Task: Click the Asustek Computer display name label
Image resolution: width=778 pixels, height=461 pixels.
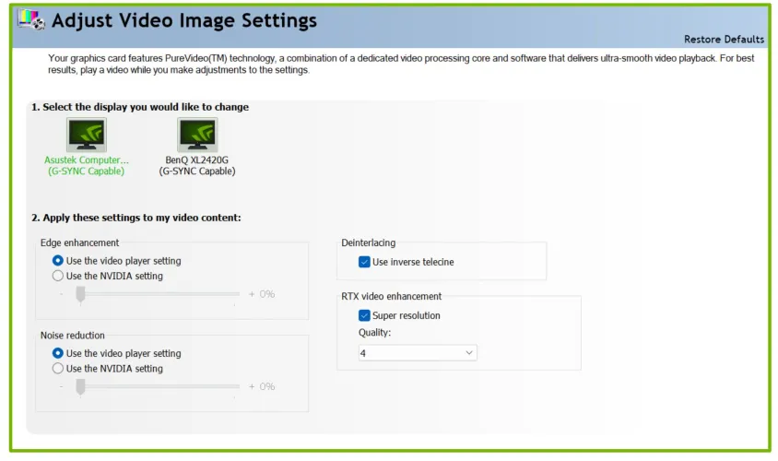Action: (87, 160)
